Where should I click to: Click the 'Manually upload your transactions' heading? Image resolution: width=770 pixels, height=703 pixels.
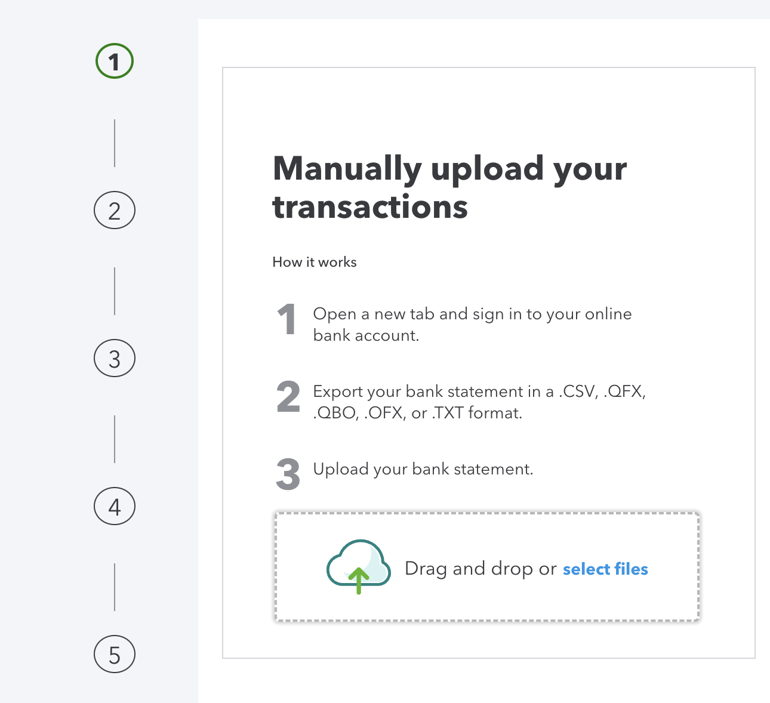pos(449,187)
